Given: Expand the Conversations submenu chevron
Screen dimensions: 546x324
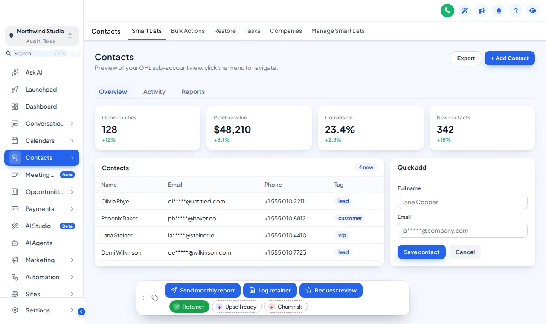Looking at the screenshot, I should click(x=72, y=124).
